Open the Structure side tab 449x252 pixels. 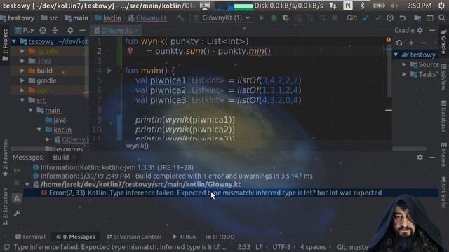(5, 206)
